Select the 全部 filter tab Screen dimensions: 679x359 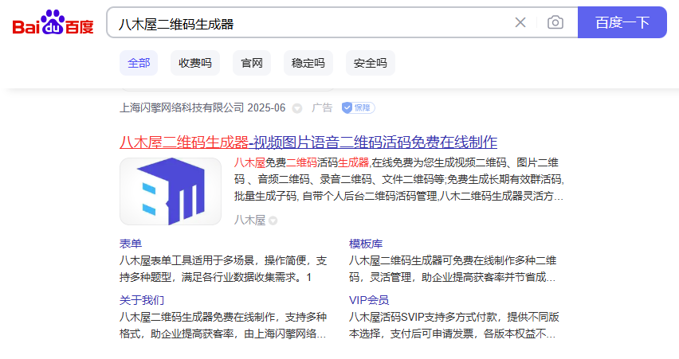[x=139, y=63]
